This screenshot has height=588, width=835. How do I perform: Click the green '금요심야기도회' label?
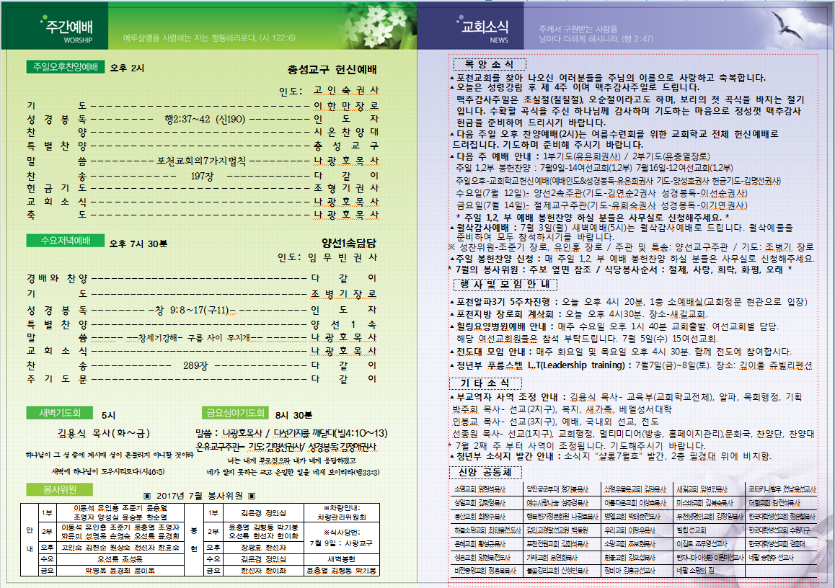[x=235, y=414]
